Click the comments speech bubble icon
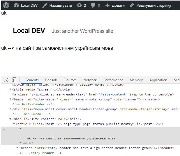 tap(93, 6)
